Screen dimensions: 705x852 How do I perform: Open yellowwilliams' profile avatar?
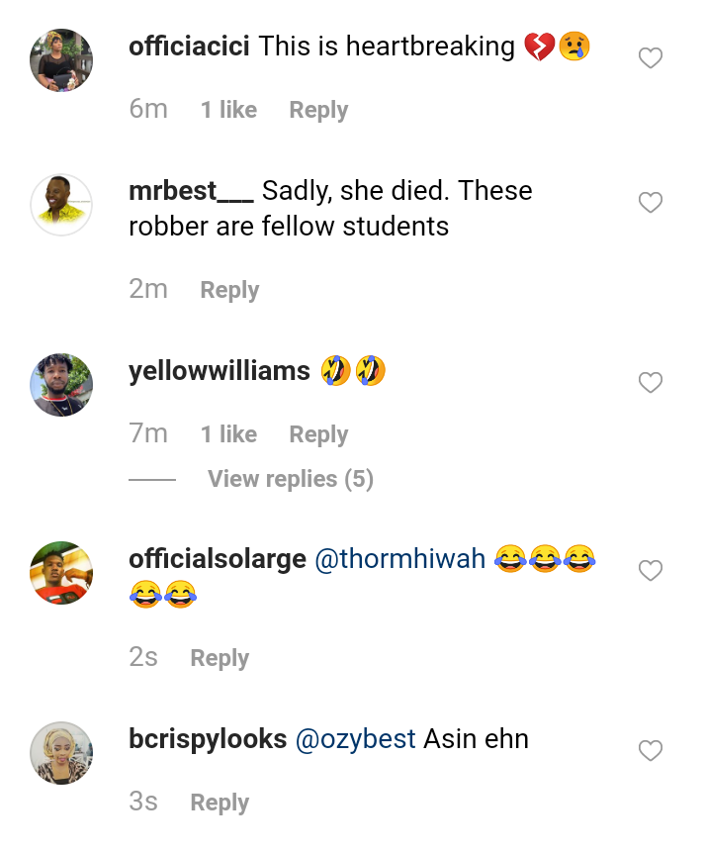61,385
